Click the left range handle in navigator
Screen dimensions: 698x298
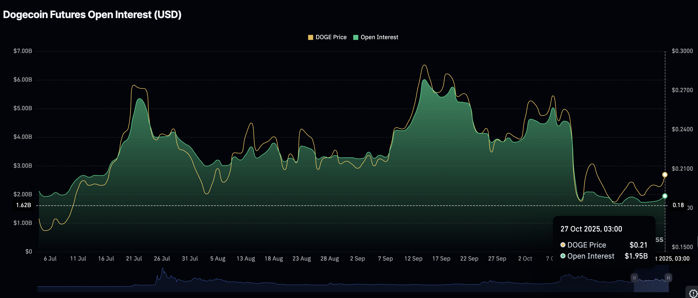(x=634, y=278)
